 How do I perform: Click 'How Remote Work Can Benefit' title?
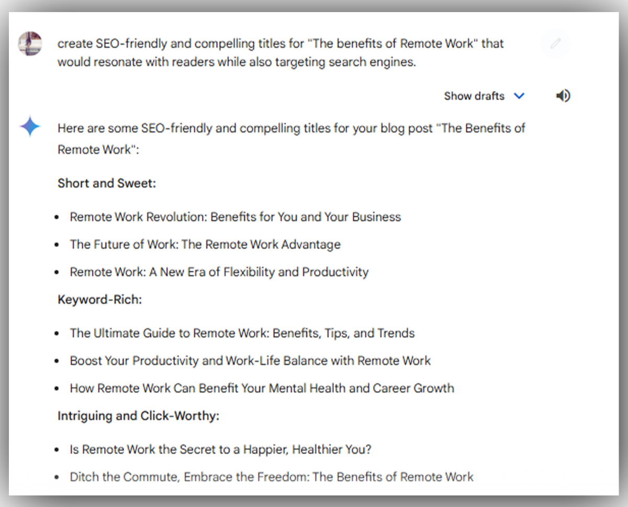(262, 388)
